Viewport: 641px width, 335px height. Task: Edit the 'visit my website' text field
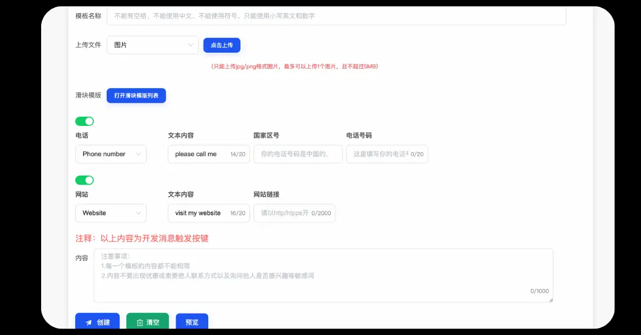click(x=209, y=213)
